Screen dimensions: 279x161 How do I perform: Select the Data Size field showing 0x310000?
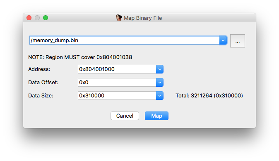117,96
